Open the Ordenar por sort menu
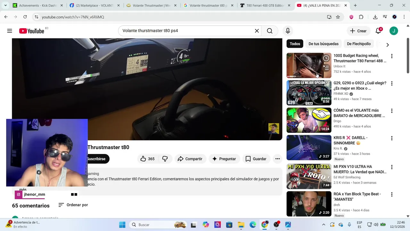The height and width of the screenshot is (231, 410). click(73, 205)
